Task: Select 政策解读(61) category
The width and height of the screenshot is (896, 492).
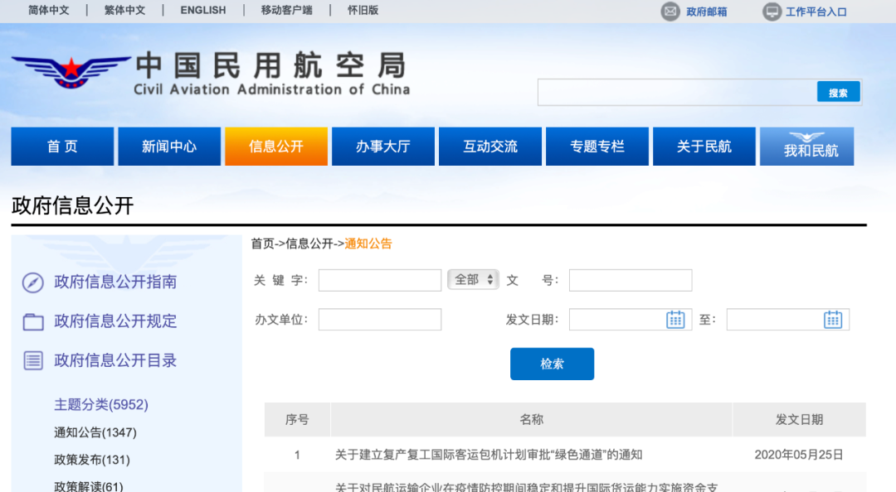Action: [x=89, y=487]
